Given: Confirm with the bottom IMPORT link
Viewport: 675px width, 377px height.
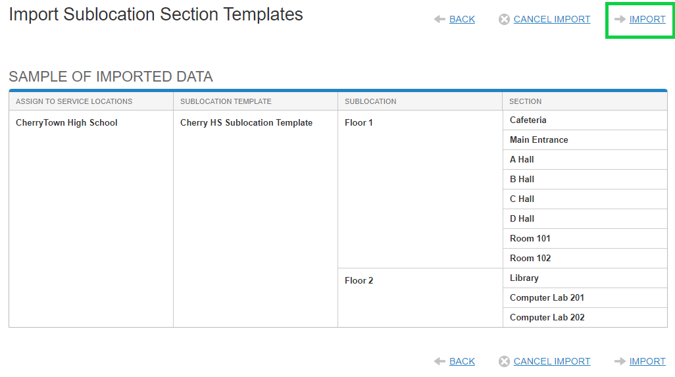Looking at the screenshot, I should pos(647,361).
